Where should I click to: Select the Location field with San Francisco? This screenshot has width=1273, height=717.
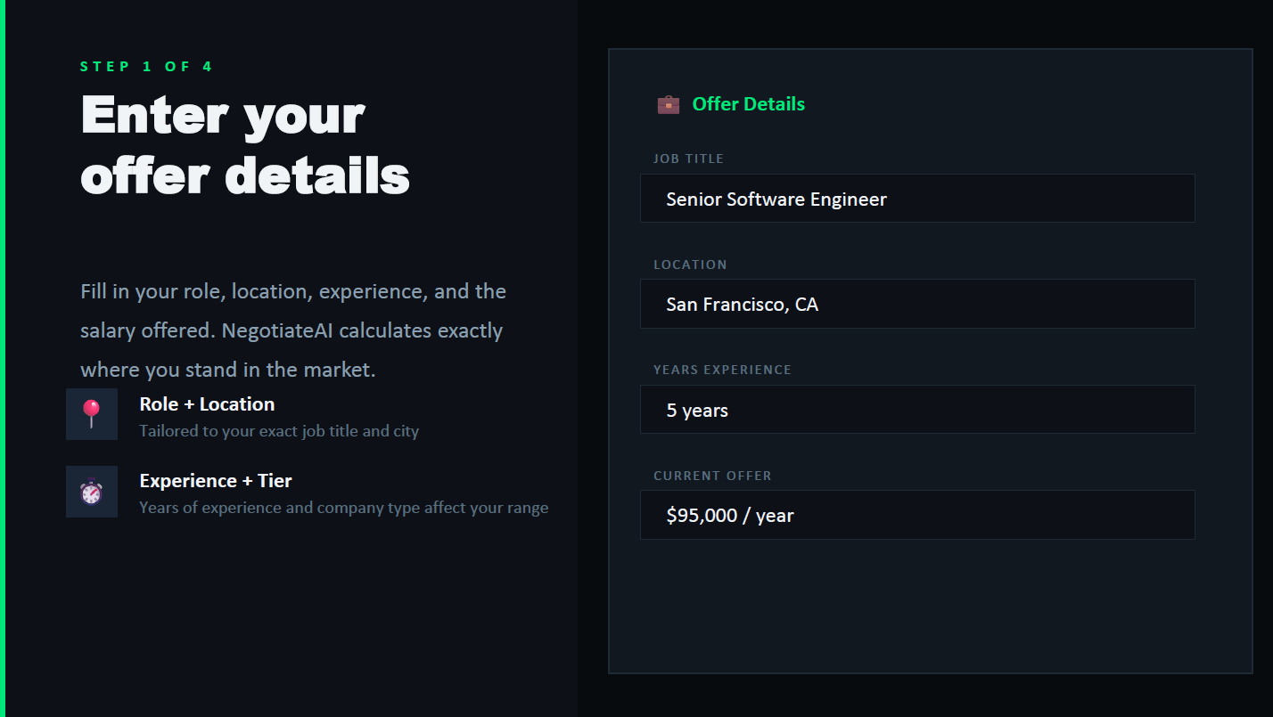tap(916, 304)
